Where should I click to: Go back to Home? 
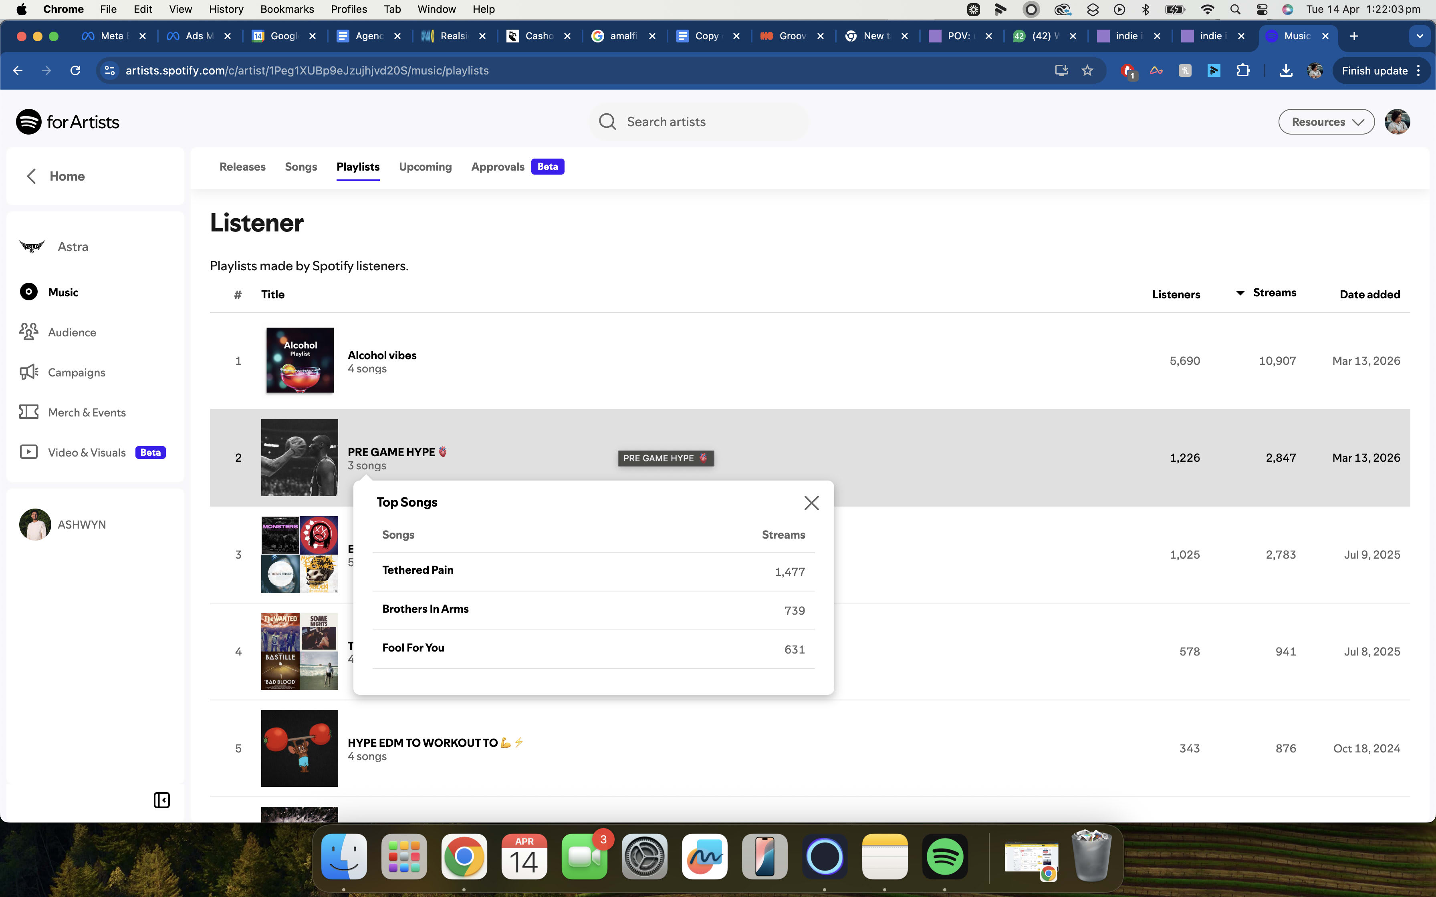[67, 176]
